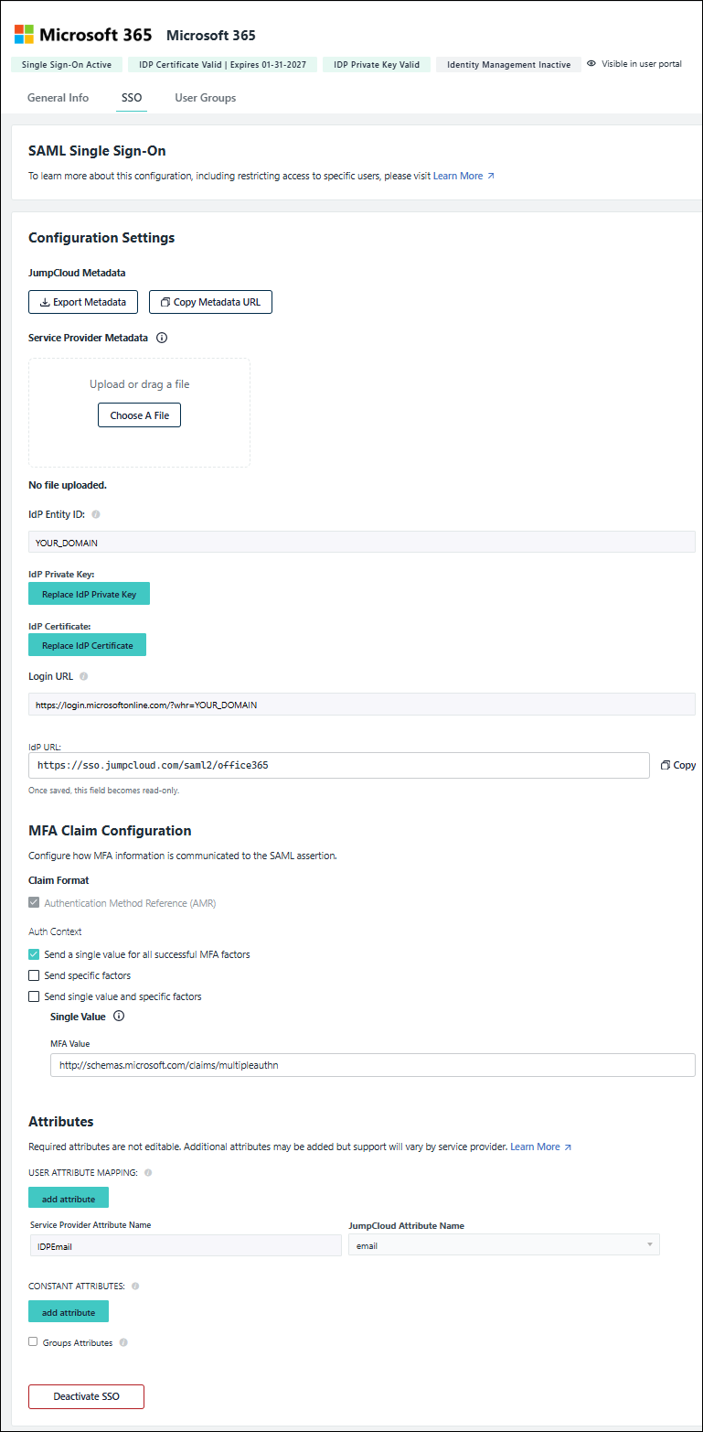Click the info icon next to IdP Entity ID
This screenshot has height=1432, width=703.
click(94, 514)
